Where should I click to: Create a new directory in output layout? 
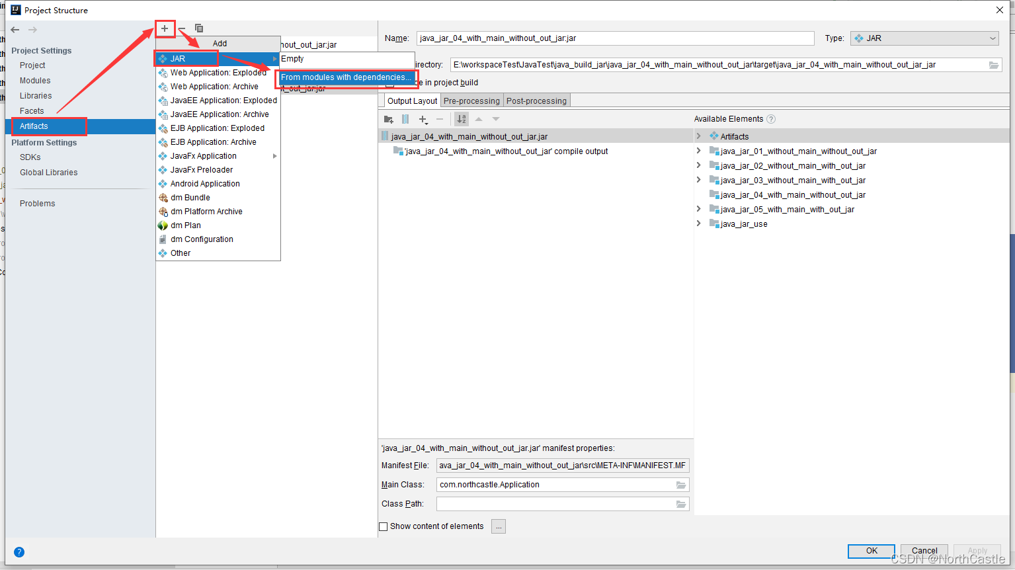389,119
